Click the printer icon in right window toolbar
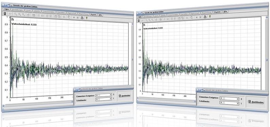 [x=205, y=17]
